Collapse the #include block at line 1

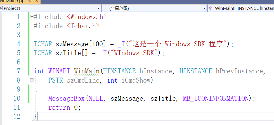[32, 17]
